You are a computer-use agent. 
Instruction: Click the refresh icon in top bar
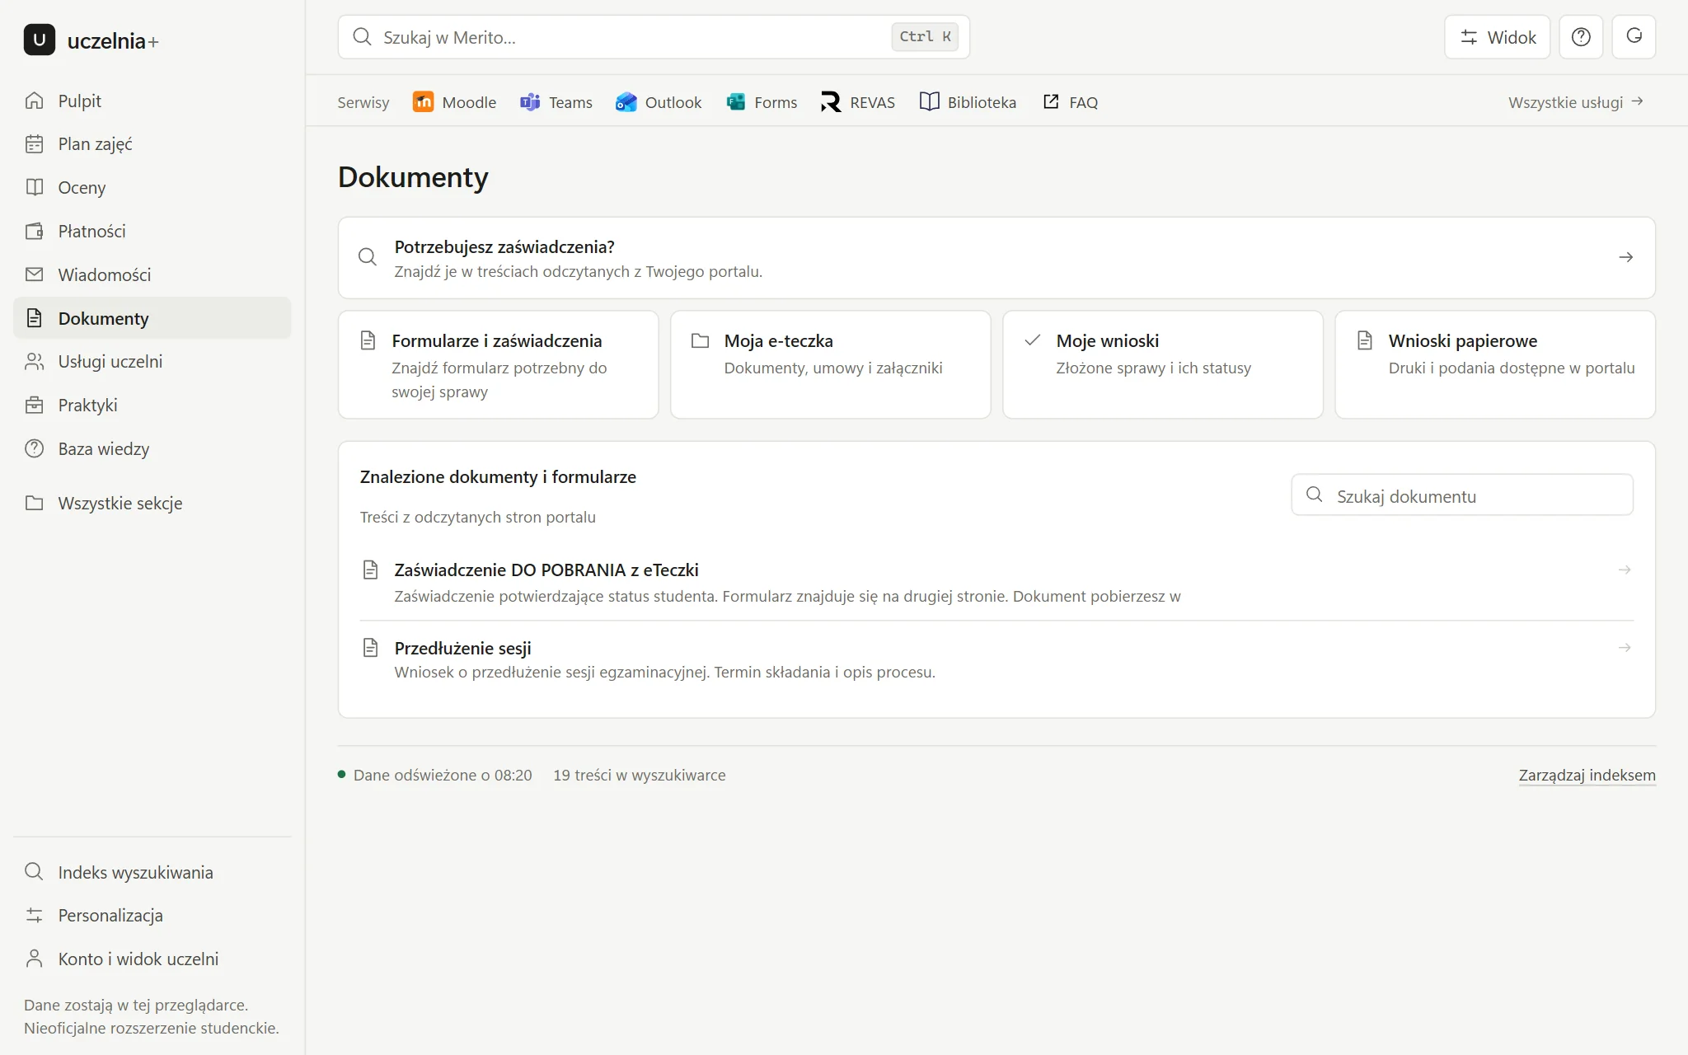coord(1634,37)
